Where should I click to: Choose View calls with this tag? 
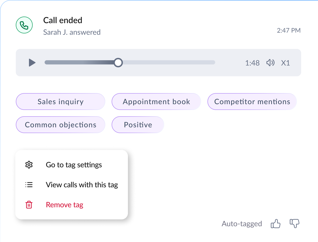tap(72, 185)
